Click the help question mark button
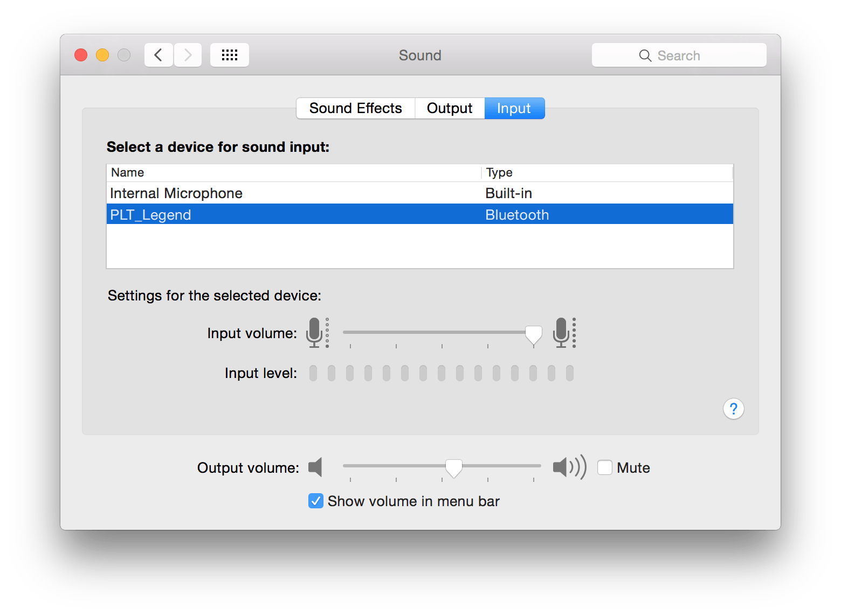 (x=733, y=409)
